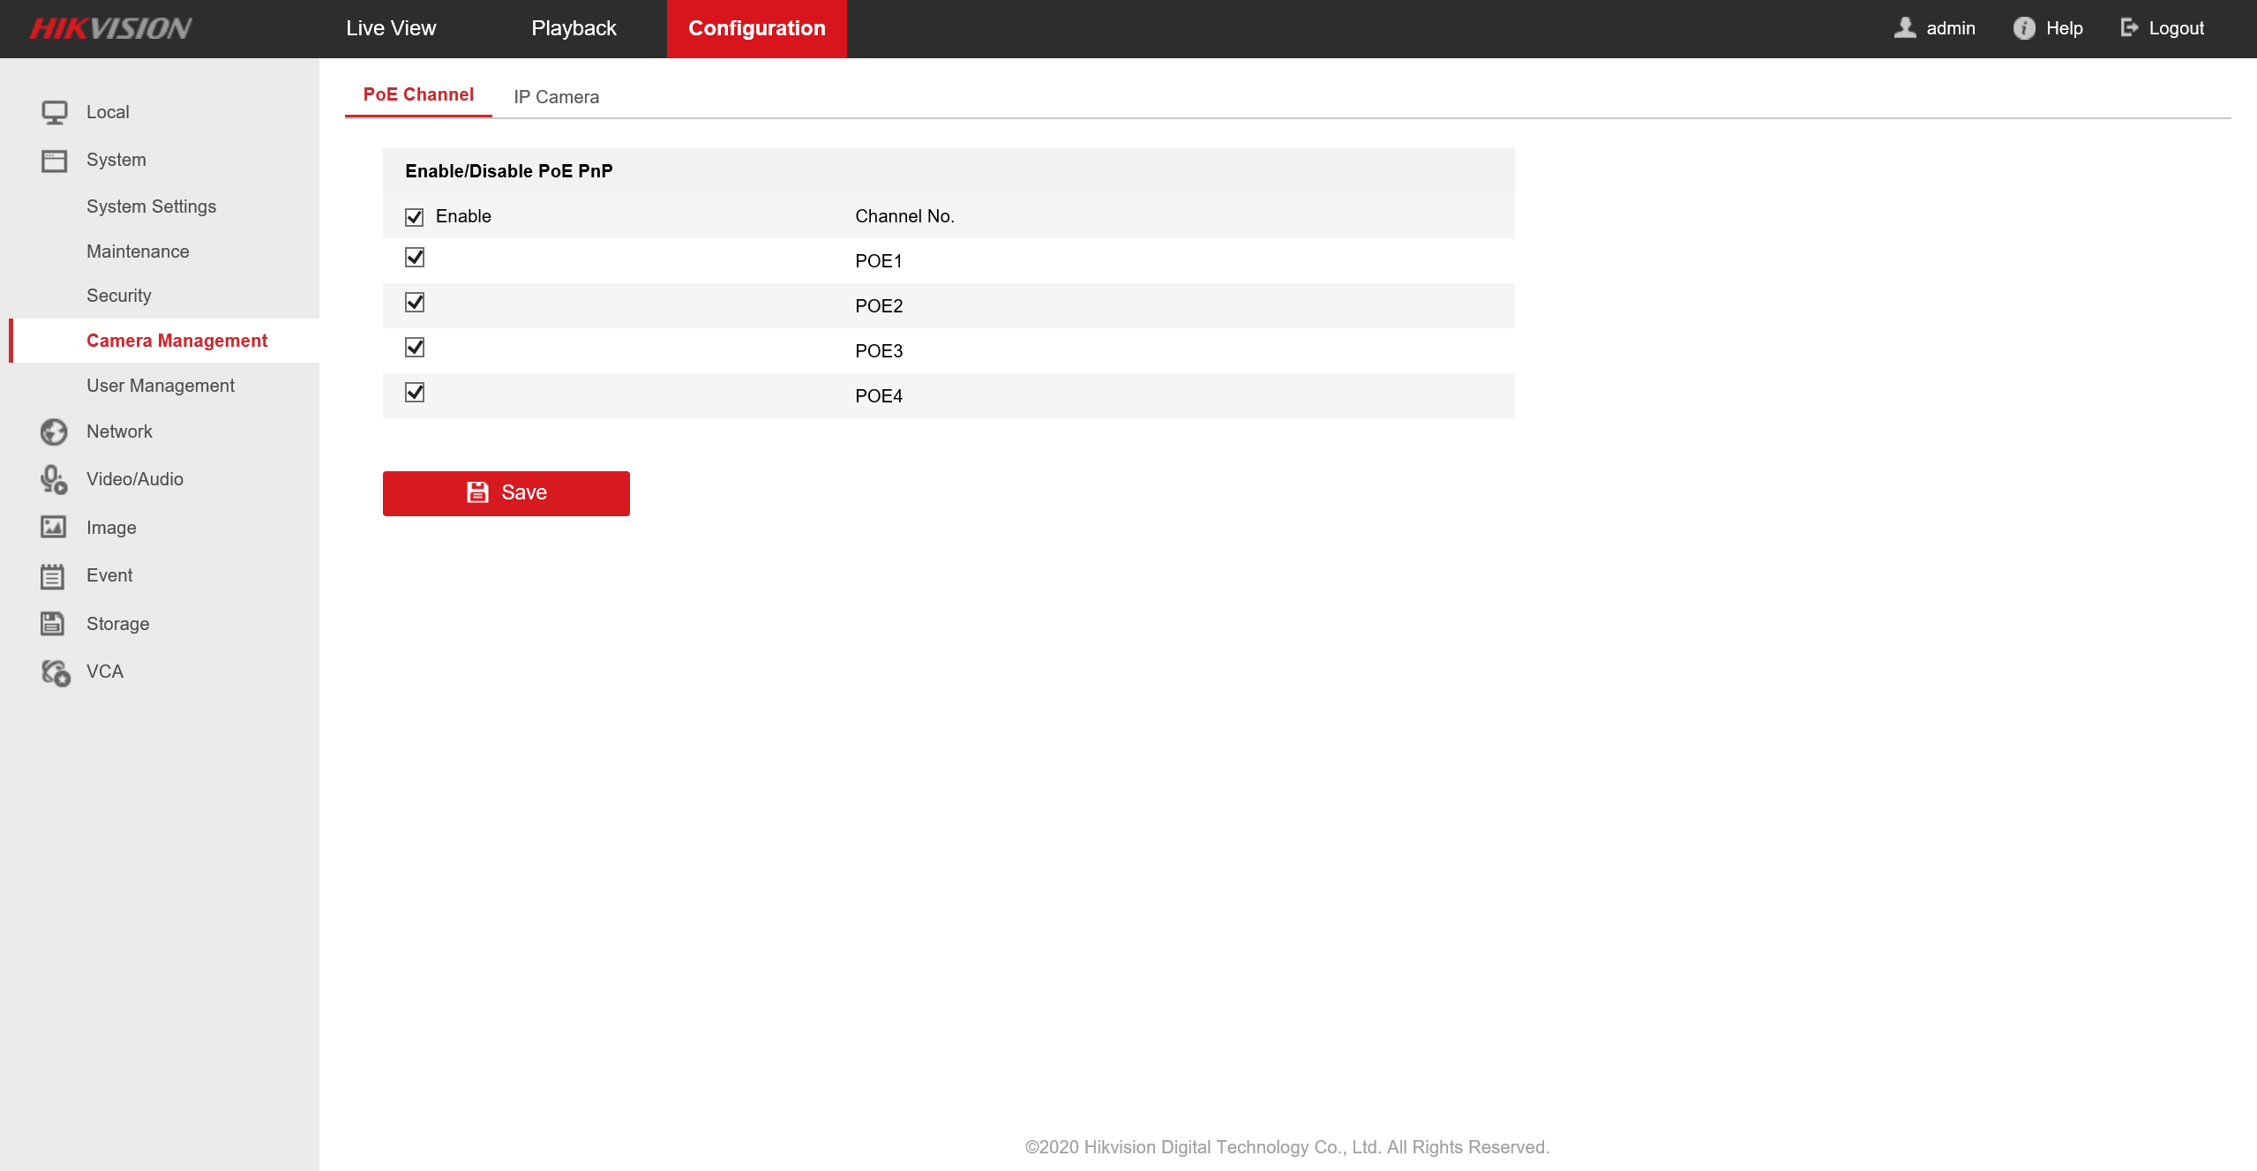Click the Network globe icon
2257x1171 pixels.
coord(54,432)
